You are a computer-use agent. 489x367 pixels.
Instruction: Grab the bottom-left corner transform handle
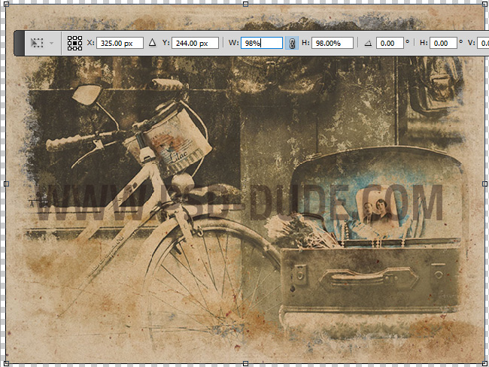click(6, 363)
